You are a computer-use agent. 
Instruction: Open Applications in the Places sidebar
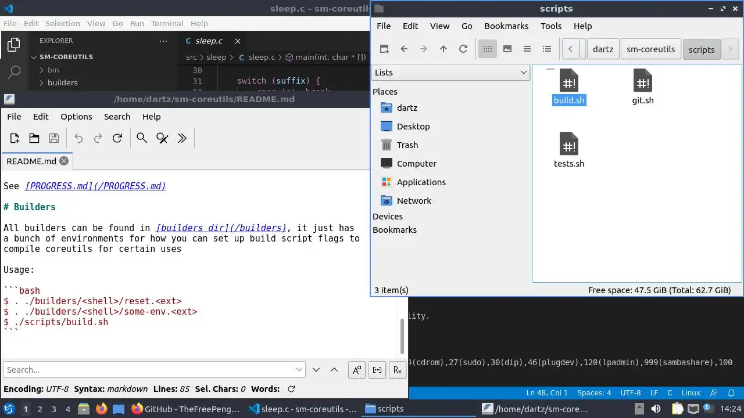point(421,182)
